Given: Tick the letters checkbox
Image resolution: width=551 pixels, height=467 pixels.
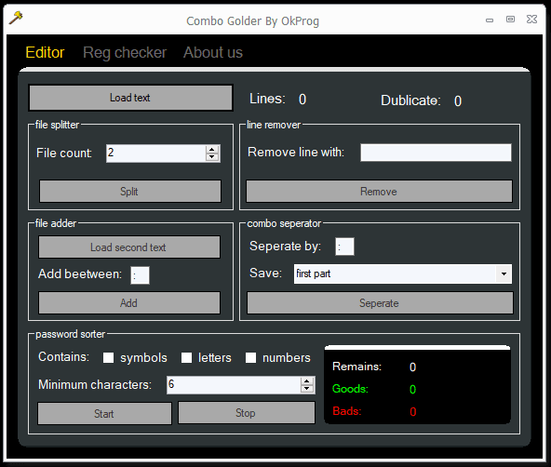Looking at the screenshot, I should pyautogui.click(x=186, y=358).
